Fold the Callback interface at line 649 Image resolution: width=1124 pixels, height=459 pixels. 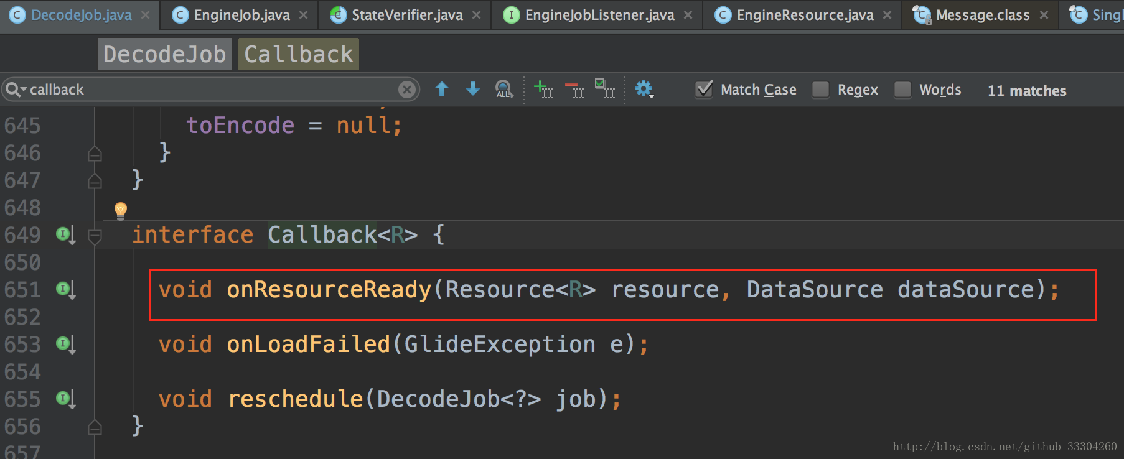tap(95, 236)
